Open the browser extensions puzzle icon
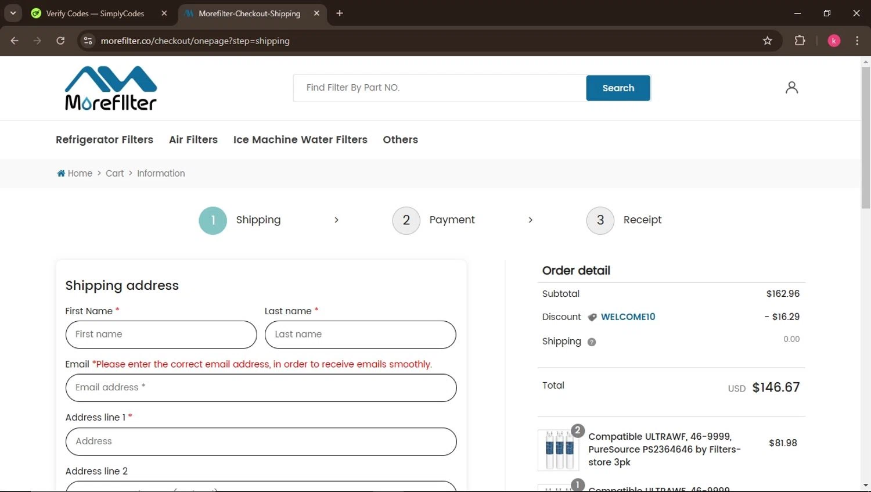The image size is (871, 492). (x=800, y=41)
